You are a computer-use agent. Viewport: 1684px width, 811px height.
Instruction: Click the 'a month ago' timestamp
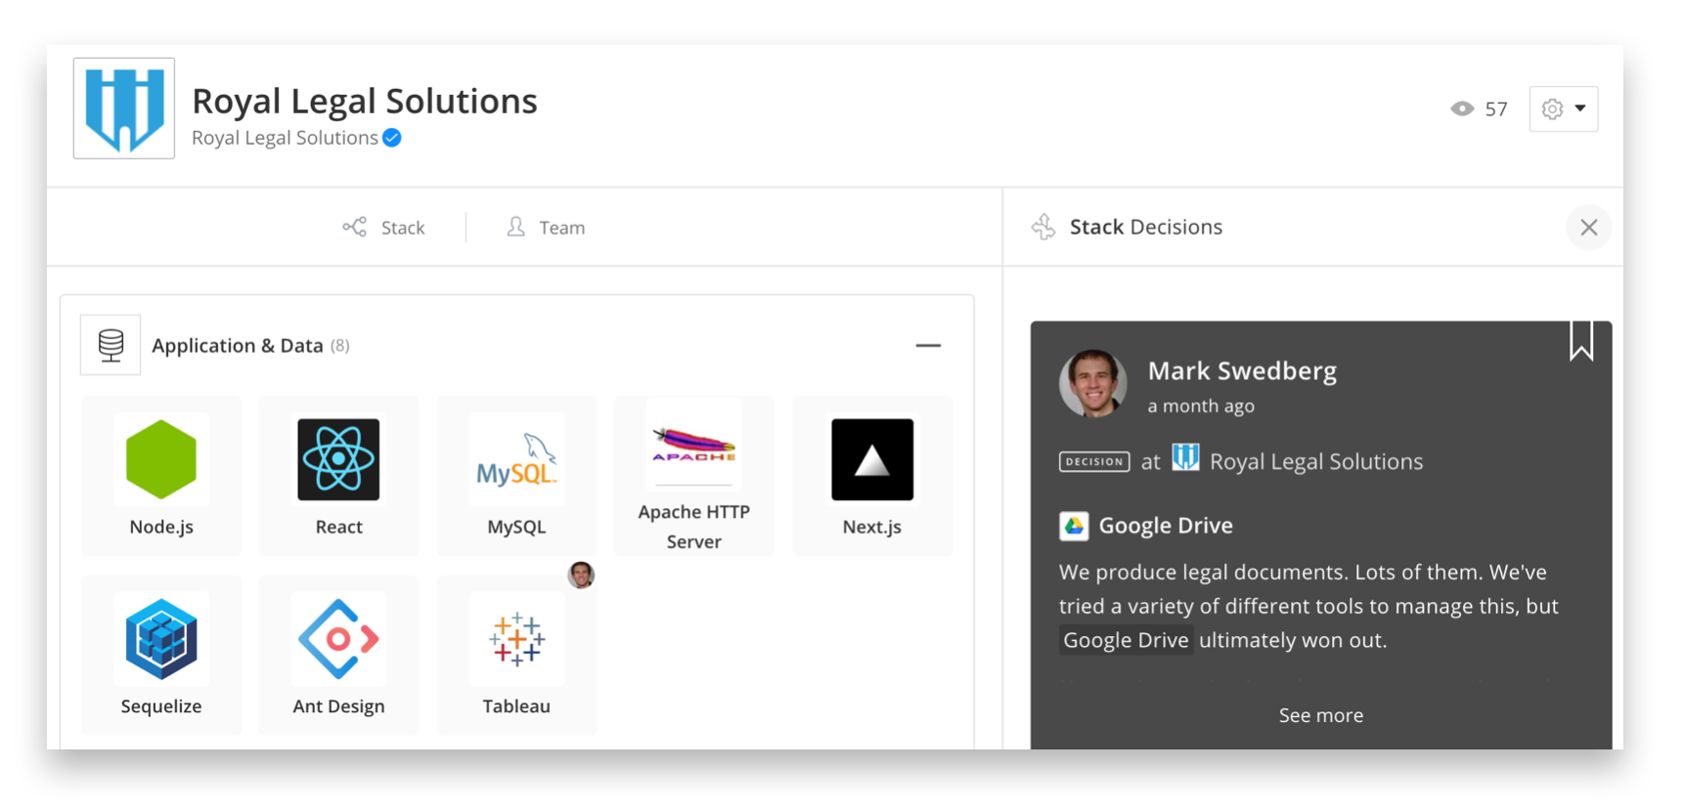(1201, 405)
